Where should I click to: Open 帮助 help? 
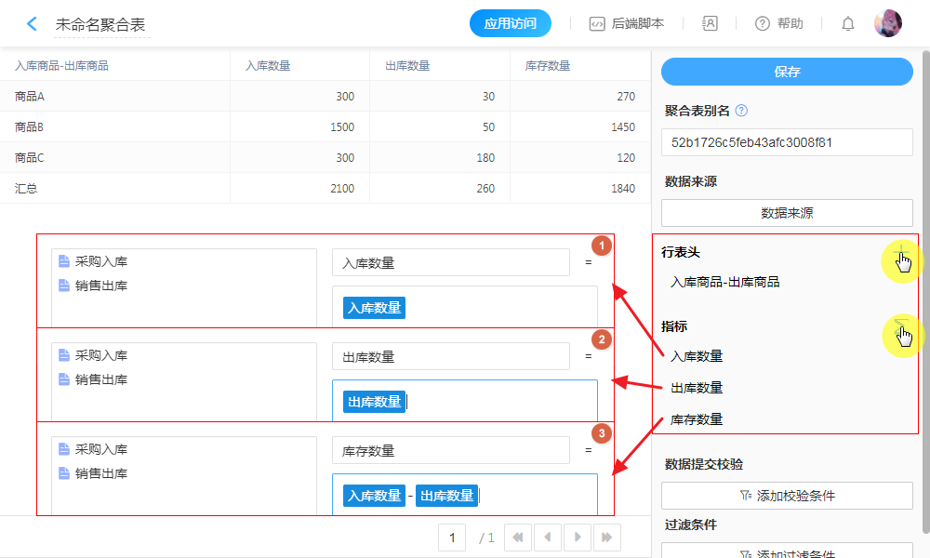tap(778, 24)
